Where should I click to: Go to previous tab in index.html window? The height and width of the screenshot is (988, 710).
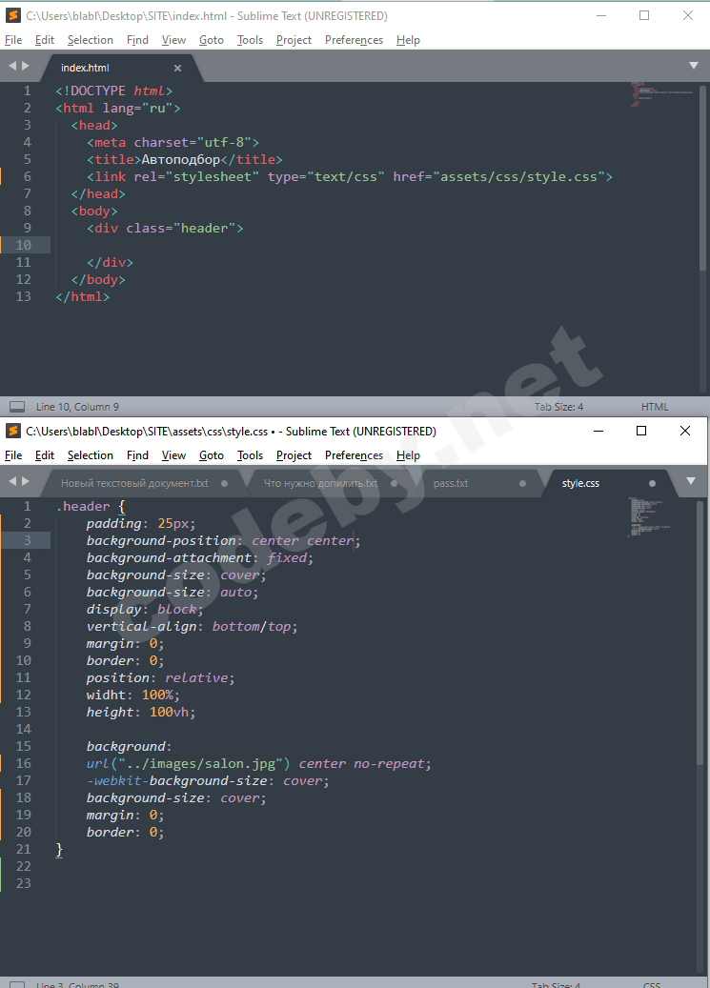[x=12, y=66]
